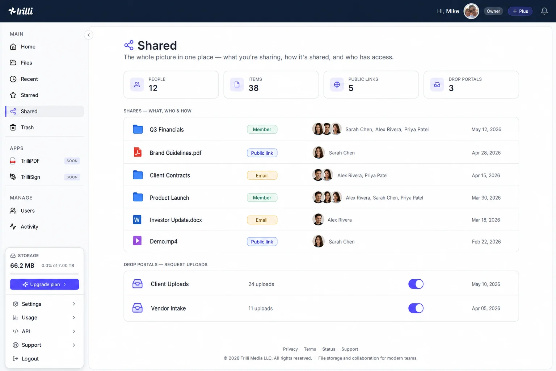Click the API code brackets icon
Screen dimensions: 556x371
click(x=16, y=332)
